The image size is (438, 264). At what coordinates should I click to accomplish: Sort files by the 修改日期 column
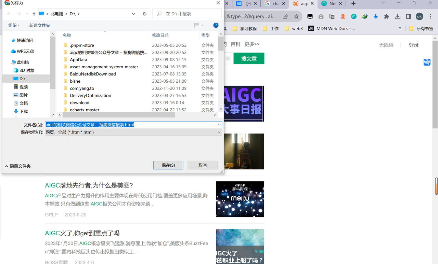160,35
